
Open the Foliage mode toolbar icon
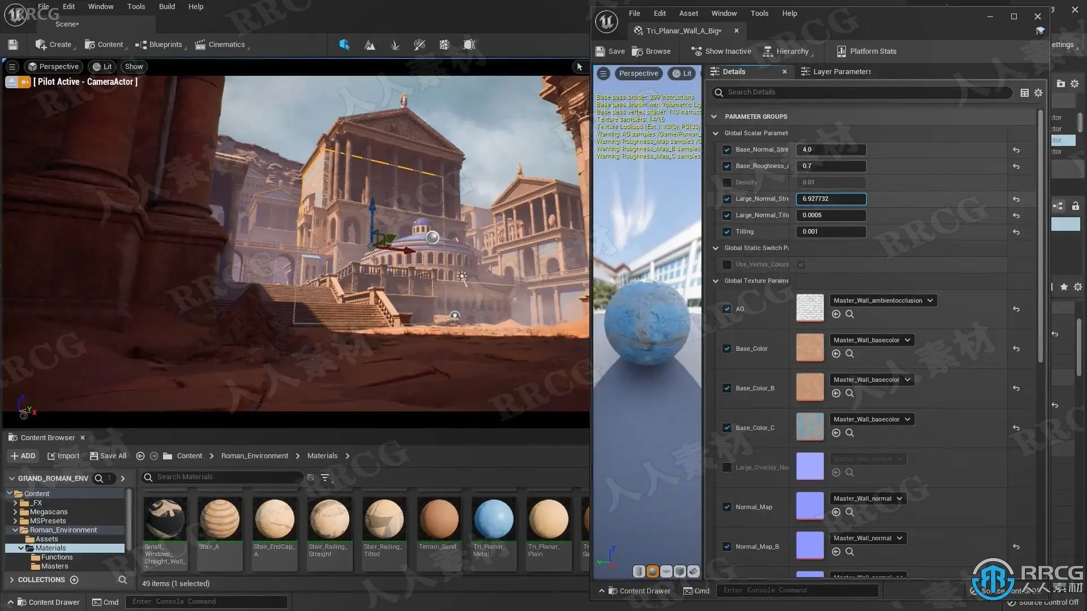click(395, 45)
